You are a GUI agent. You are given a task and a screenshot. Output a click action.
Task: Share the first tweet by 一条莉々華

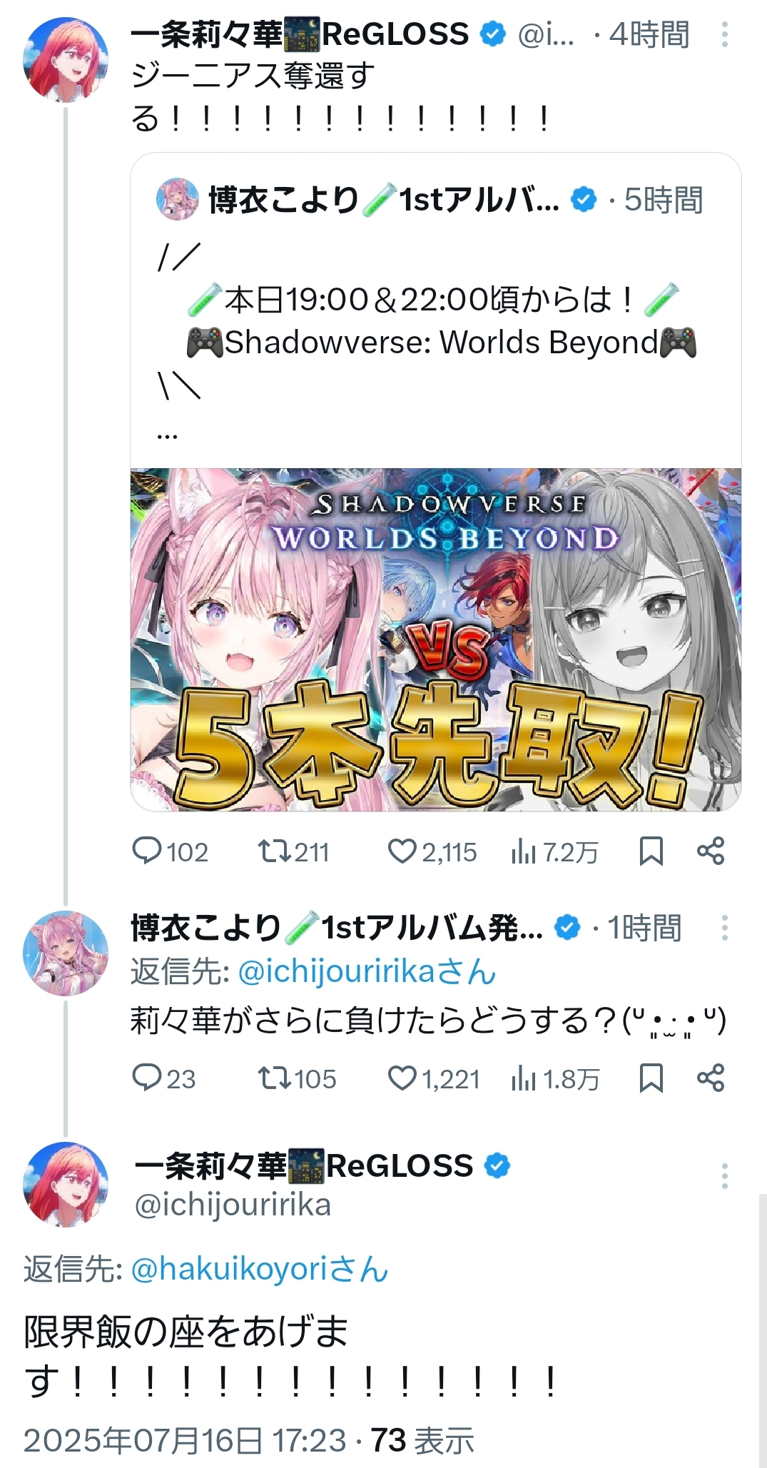tap(711, 851)
